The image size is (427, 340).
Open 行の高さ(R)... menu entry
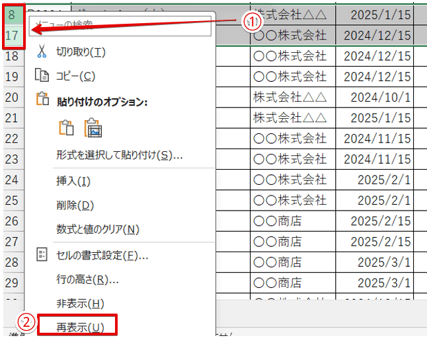coord(87,279)
